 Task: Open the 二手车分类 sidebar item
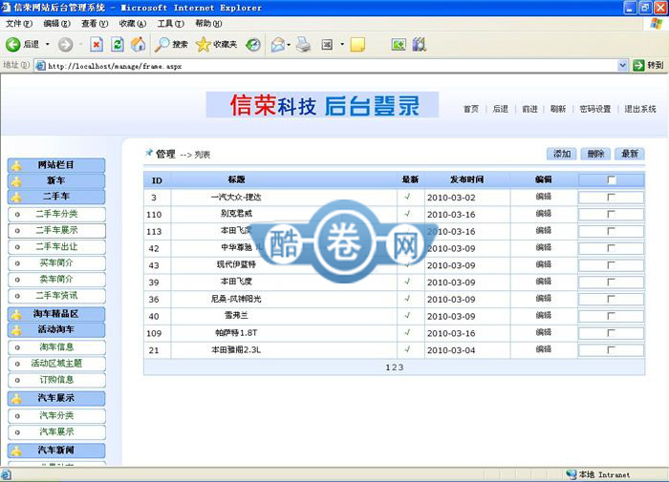tap(56, 214)
